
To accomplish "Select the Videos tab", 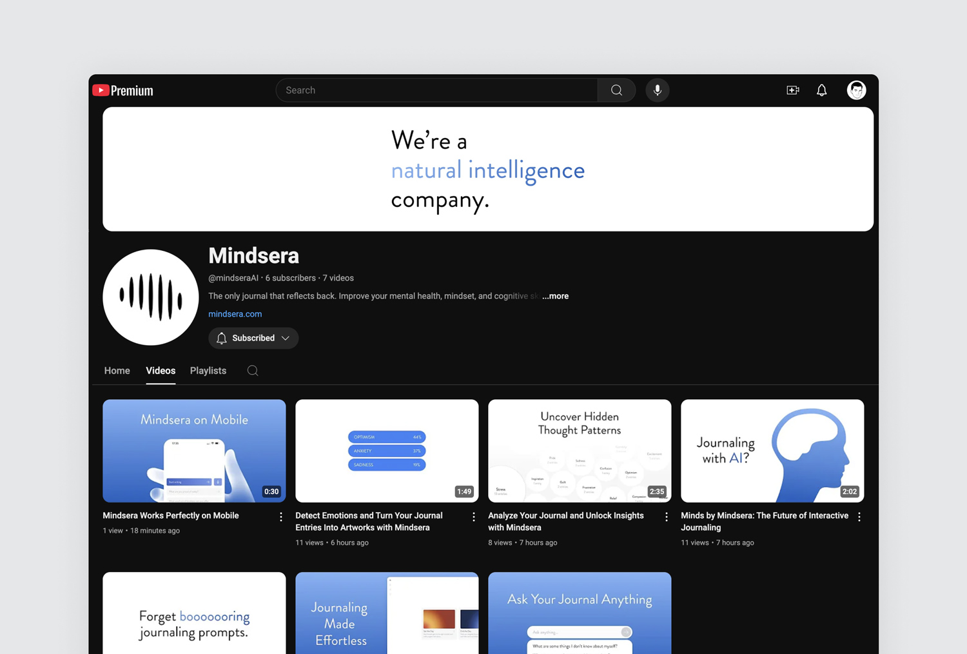I will coord(161,371).
